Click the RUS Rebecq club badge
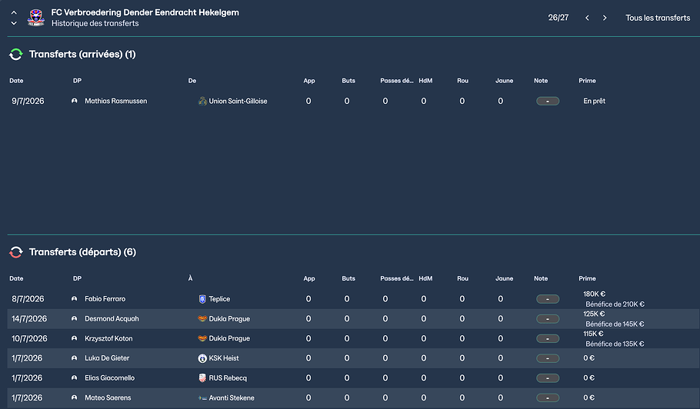700x409 pixels. (202, 378)
